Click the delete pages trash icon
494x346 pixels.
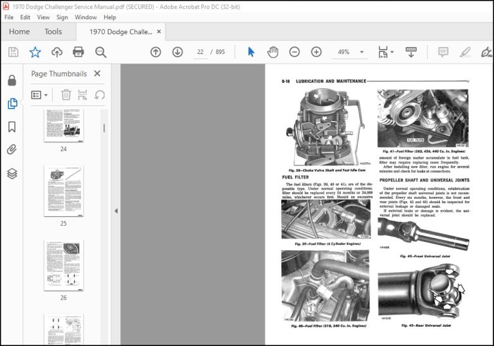(x=66, y=95)
